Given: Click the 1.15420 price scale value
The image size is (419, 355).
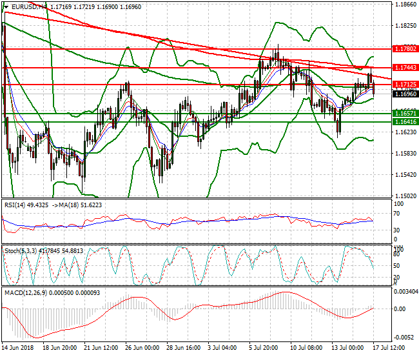Looking at the screenshot, I should (x=405, y=175).
